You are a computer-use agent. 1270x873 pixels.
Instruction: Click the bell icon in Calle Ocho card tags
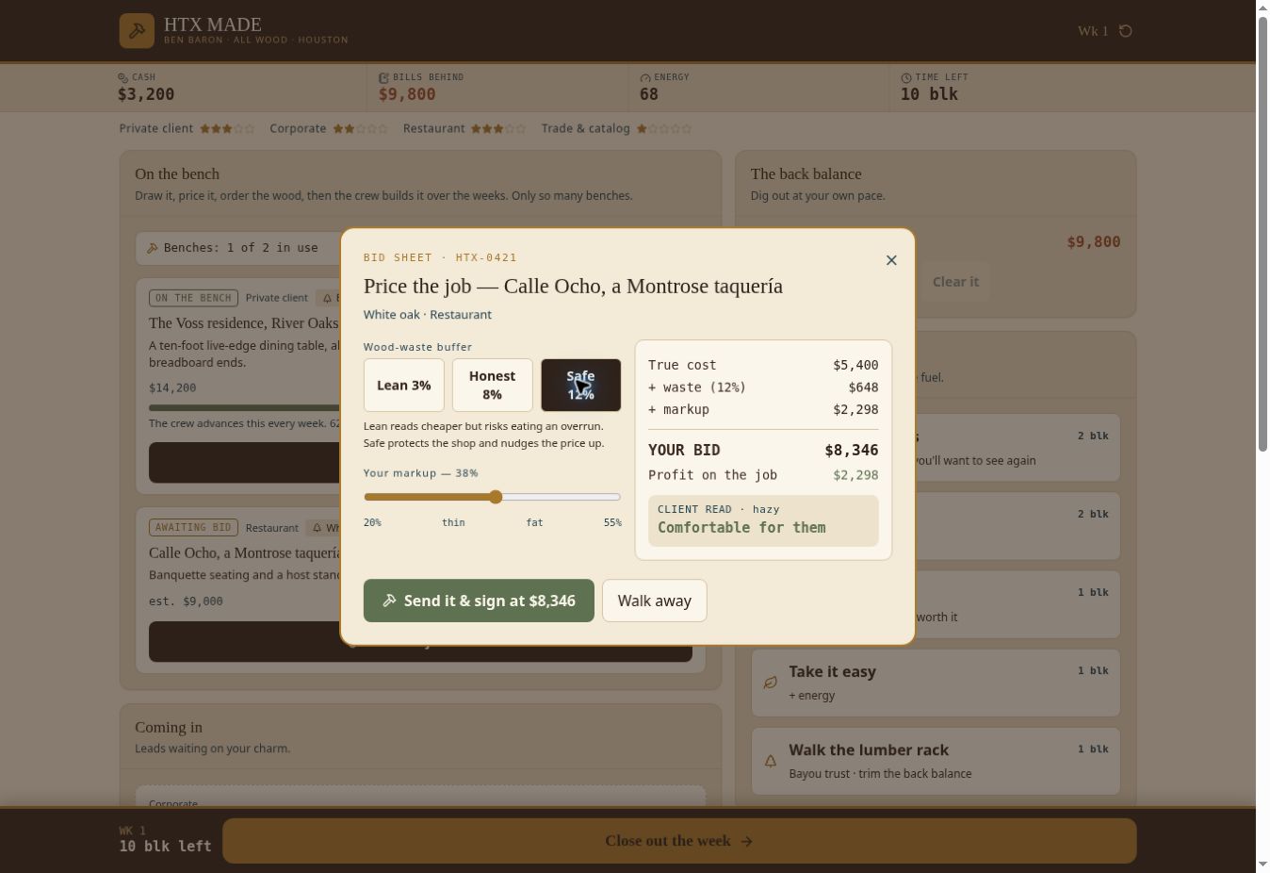(x=317, y=528)
